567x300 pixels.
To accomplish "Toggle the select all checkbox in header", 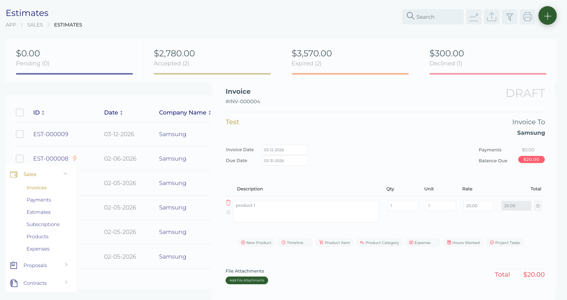I will (20, 112).
